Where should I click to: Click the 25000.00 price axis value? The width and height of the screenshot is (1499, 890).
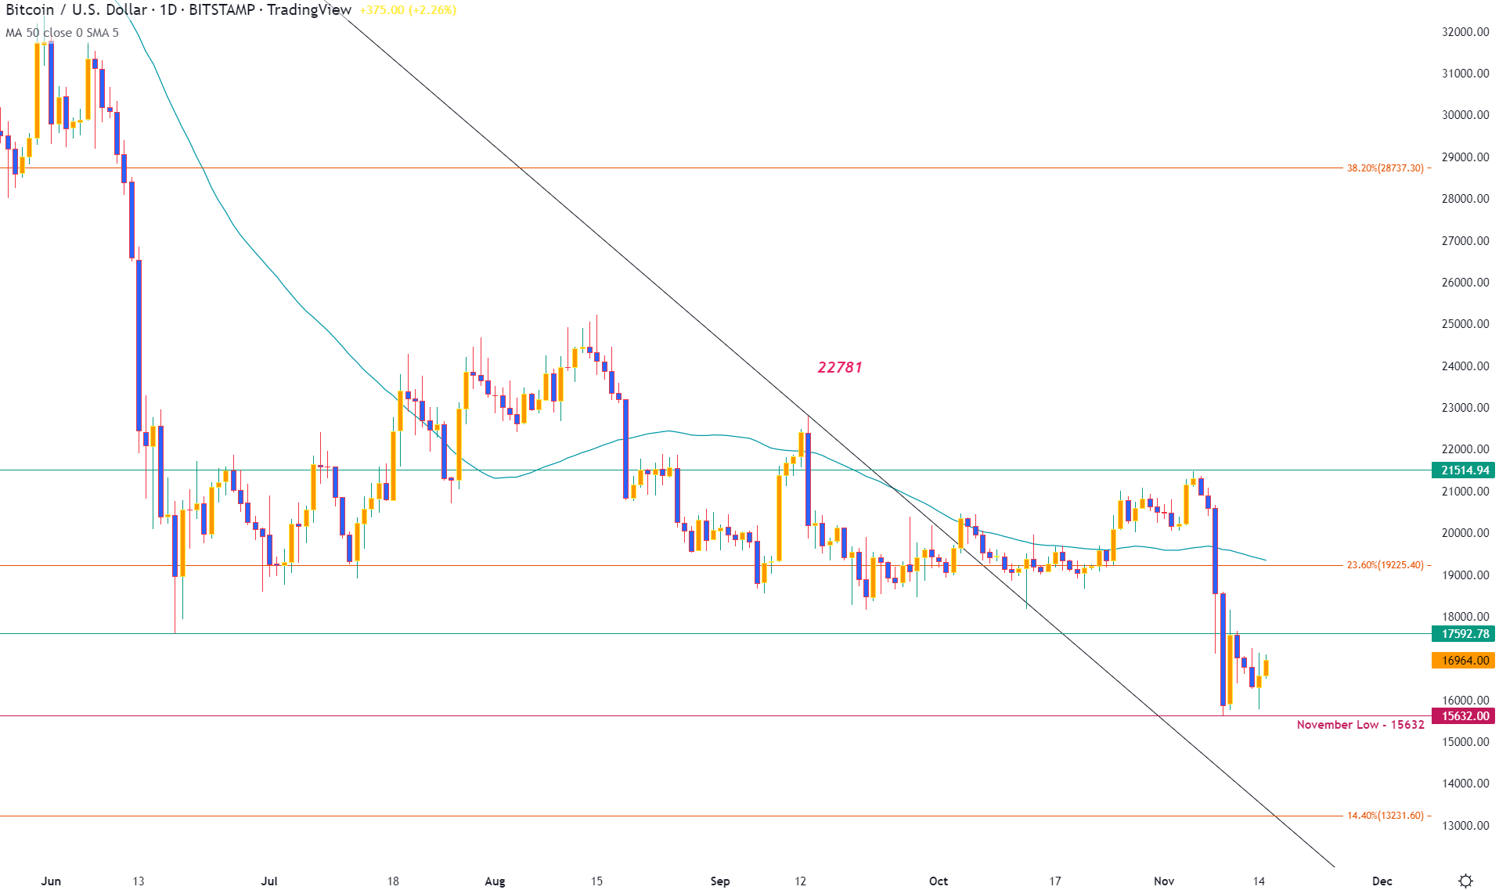coord(1465,324)
